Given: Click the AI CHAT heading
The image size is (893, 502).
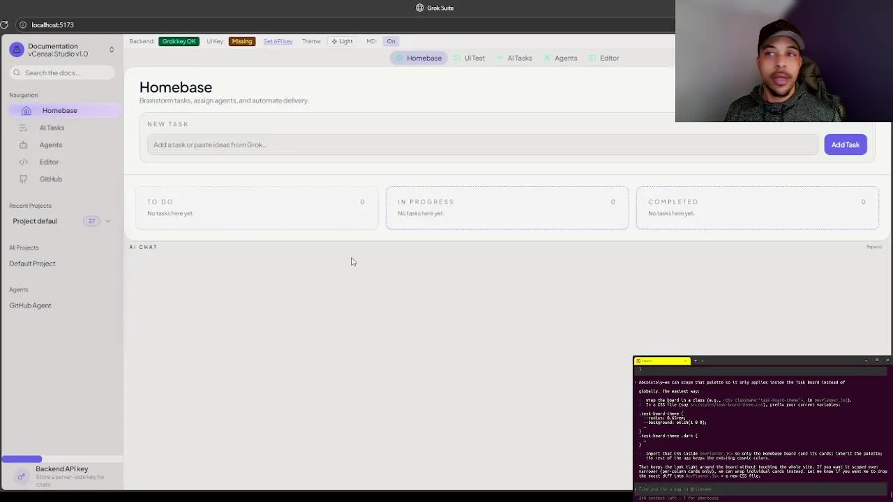Looking at the screenshot, I should click(143, 247).
